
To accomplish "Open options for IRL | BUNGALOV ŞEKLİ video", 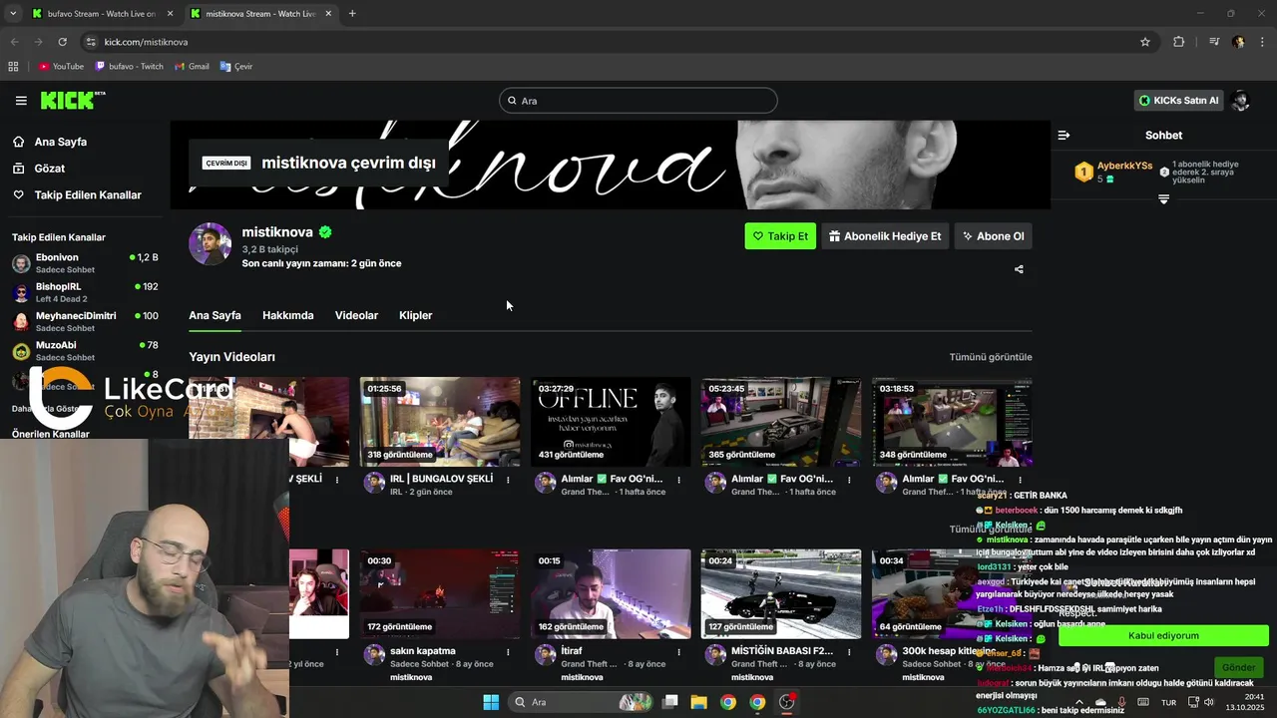I will pyautogui.click(x=508, y=480).
